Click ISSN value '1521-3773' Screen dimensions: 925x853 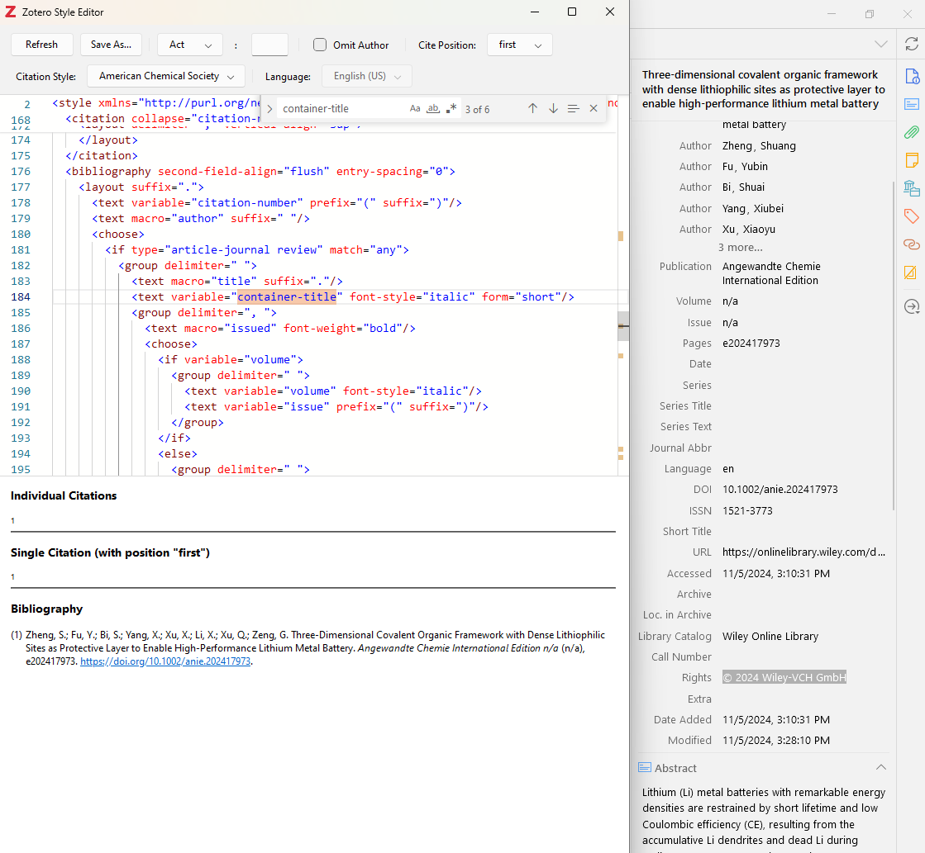(x=747, y=510)
